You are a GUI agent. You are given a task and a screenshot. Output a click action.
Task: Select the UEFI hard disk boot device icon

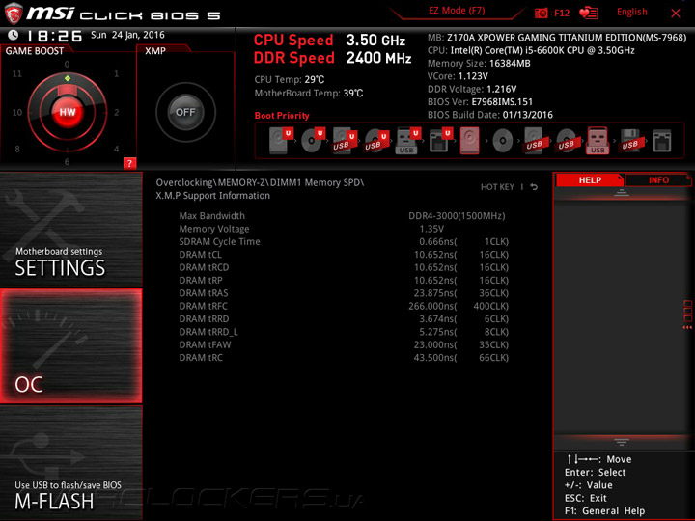[x=282, y=141]
